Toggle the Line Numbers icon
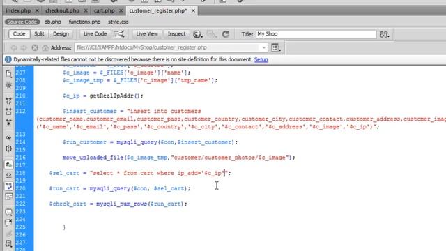The height and width of the screenshot is (251, 446). click(8, 165)
